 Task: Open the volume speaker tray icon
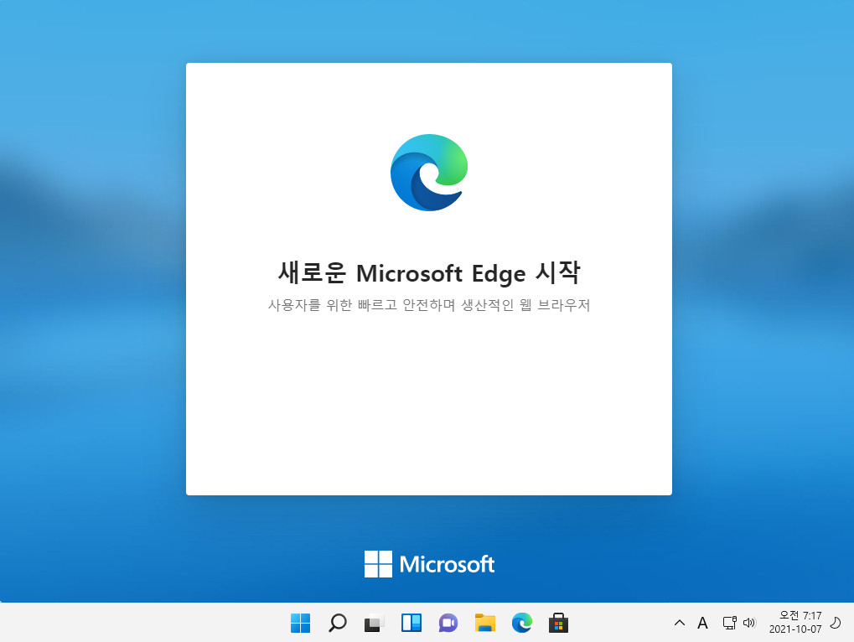pyautogui.click(x=749, y=623)
